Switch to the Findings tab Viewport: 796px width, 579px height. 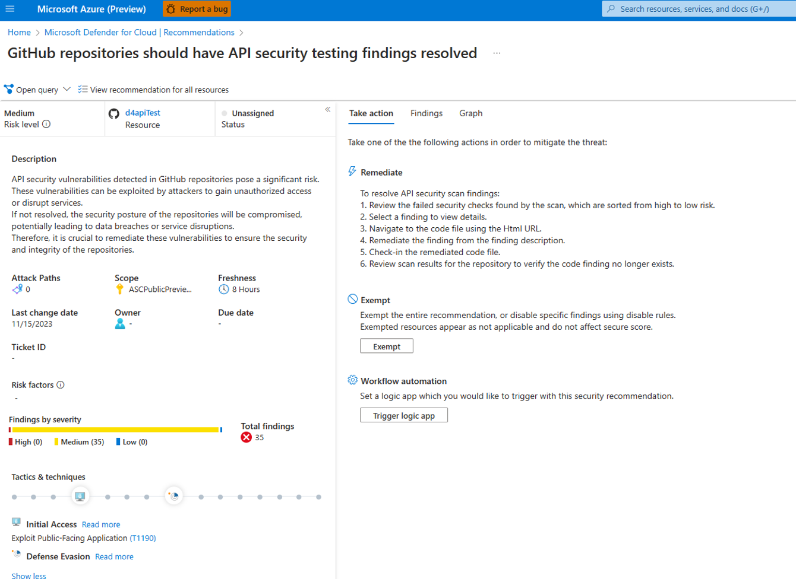click(x=426, y=113)
